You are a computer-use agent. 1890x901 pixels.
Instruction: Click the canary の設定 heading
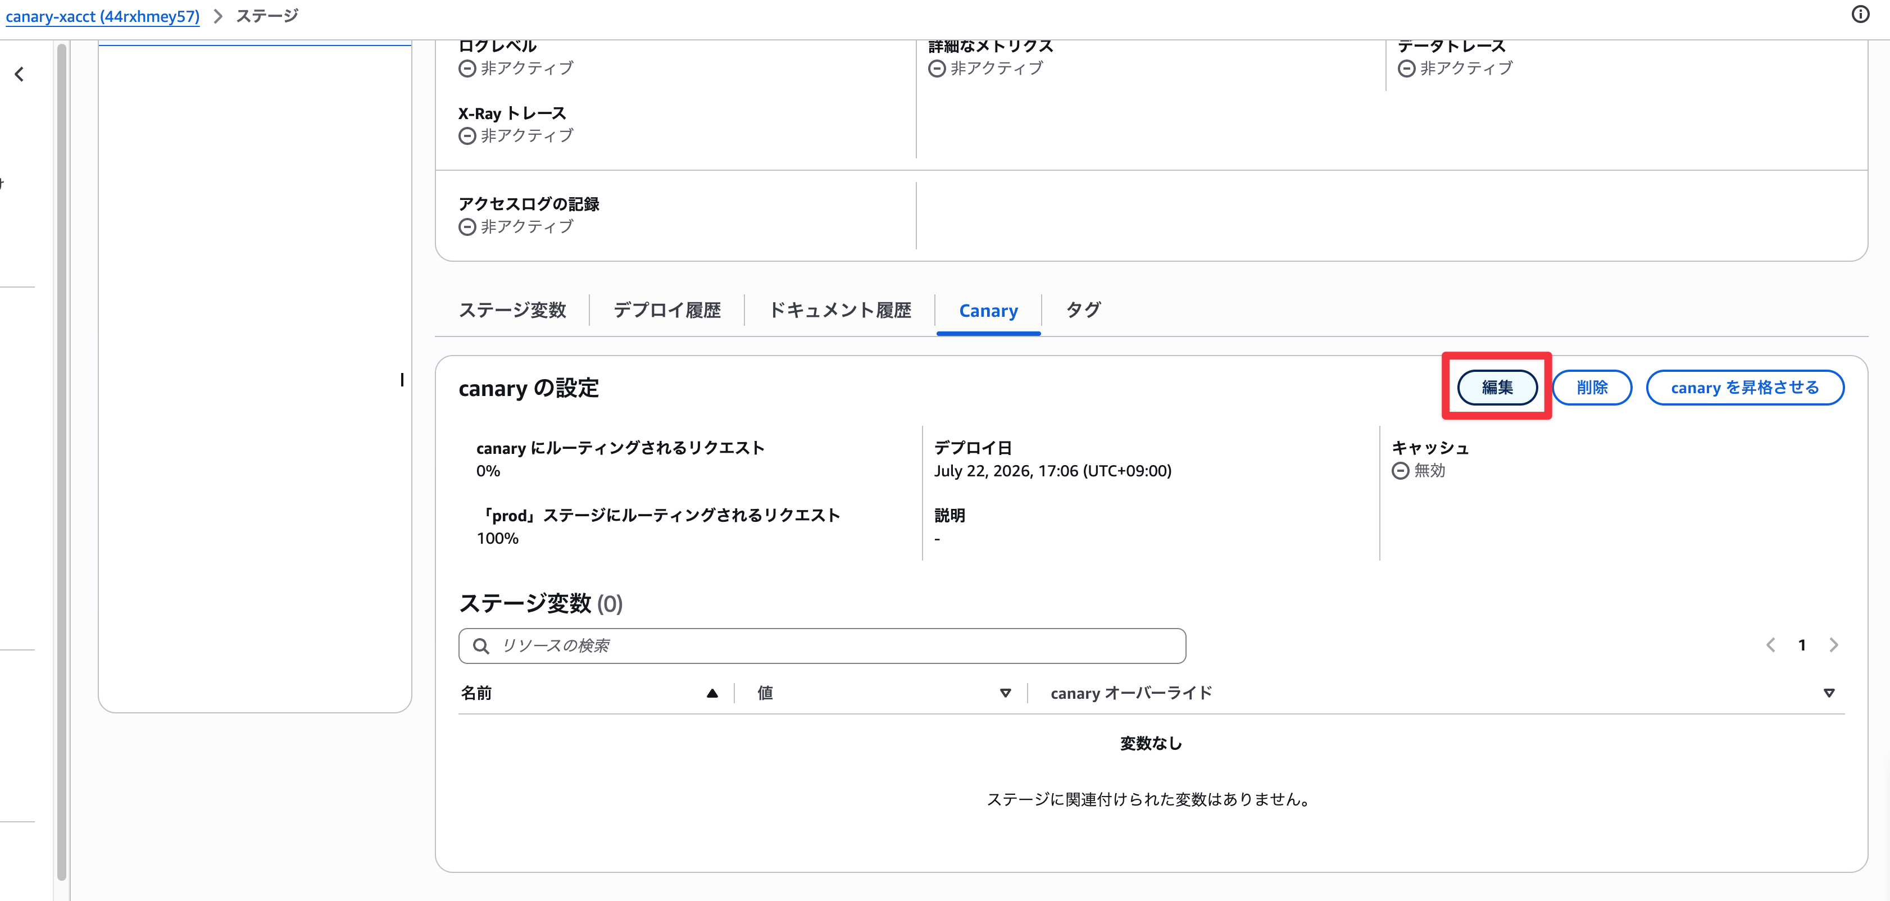click(x=528, y=388)
